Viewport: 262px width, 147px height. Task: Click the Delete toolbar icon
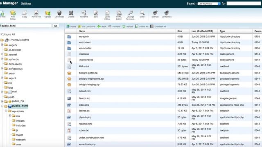[x=71, y=13]
